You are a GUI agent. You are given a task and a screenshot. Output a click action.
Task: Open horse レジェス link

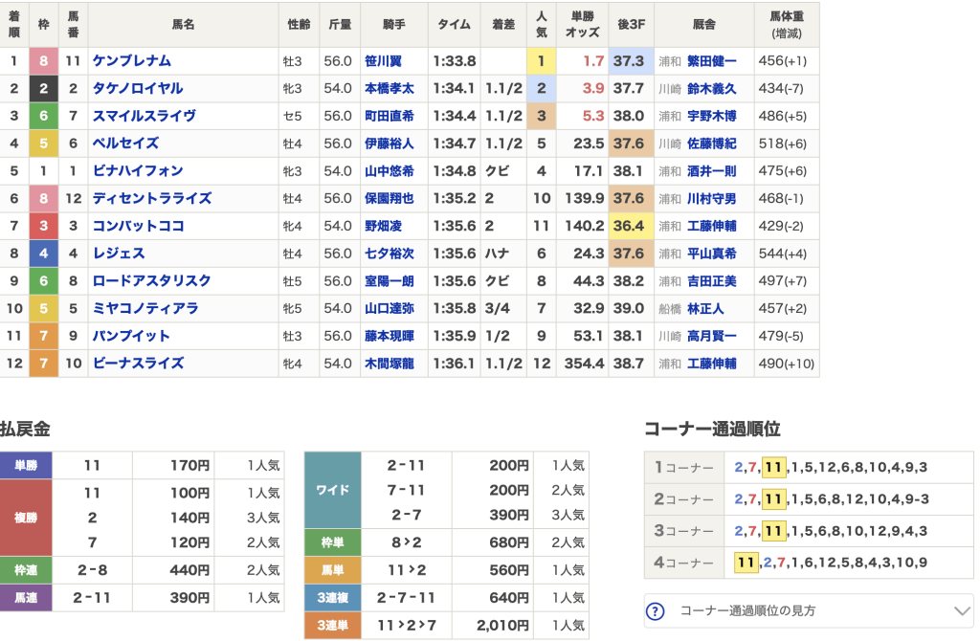119,254
